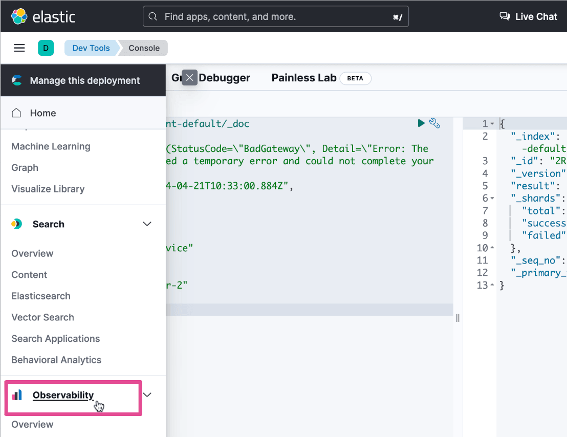567x437 pixels.
Task: Collapse the Search section chevron
Action: coord(147,224)
